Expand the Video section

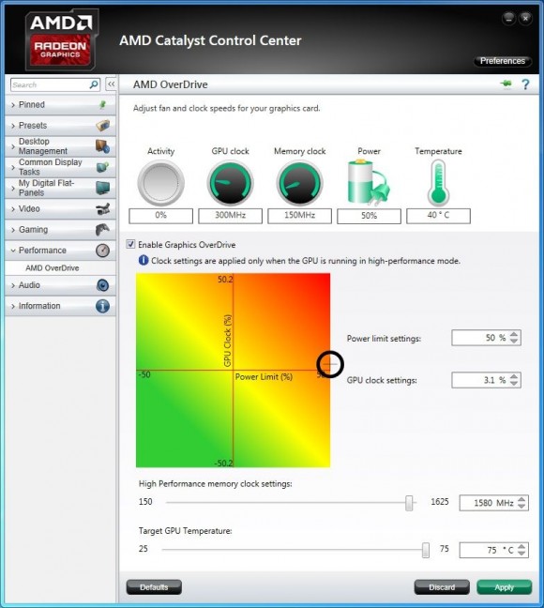60,208
